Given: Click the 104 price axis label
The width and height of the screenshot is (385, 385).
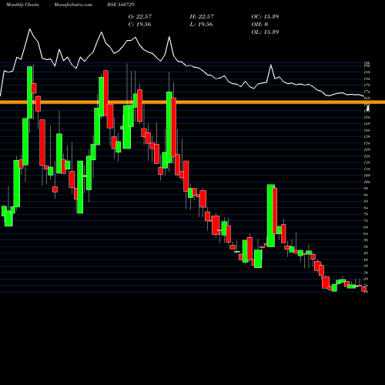Looking at the screenshot, I should tap(367, 182).
